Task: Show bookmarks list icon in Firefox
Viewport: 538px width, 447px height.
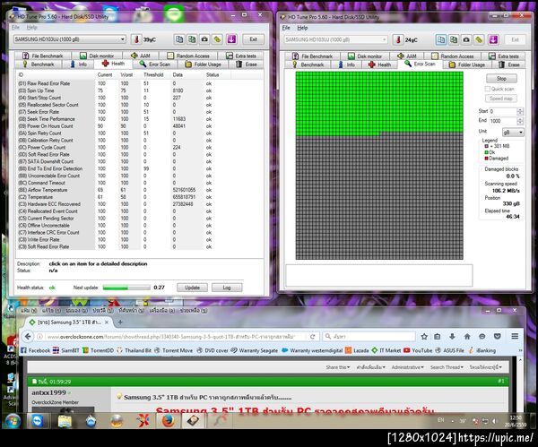Action: [438, 337]
